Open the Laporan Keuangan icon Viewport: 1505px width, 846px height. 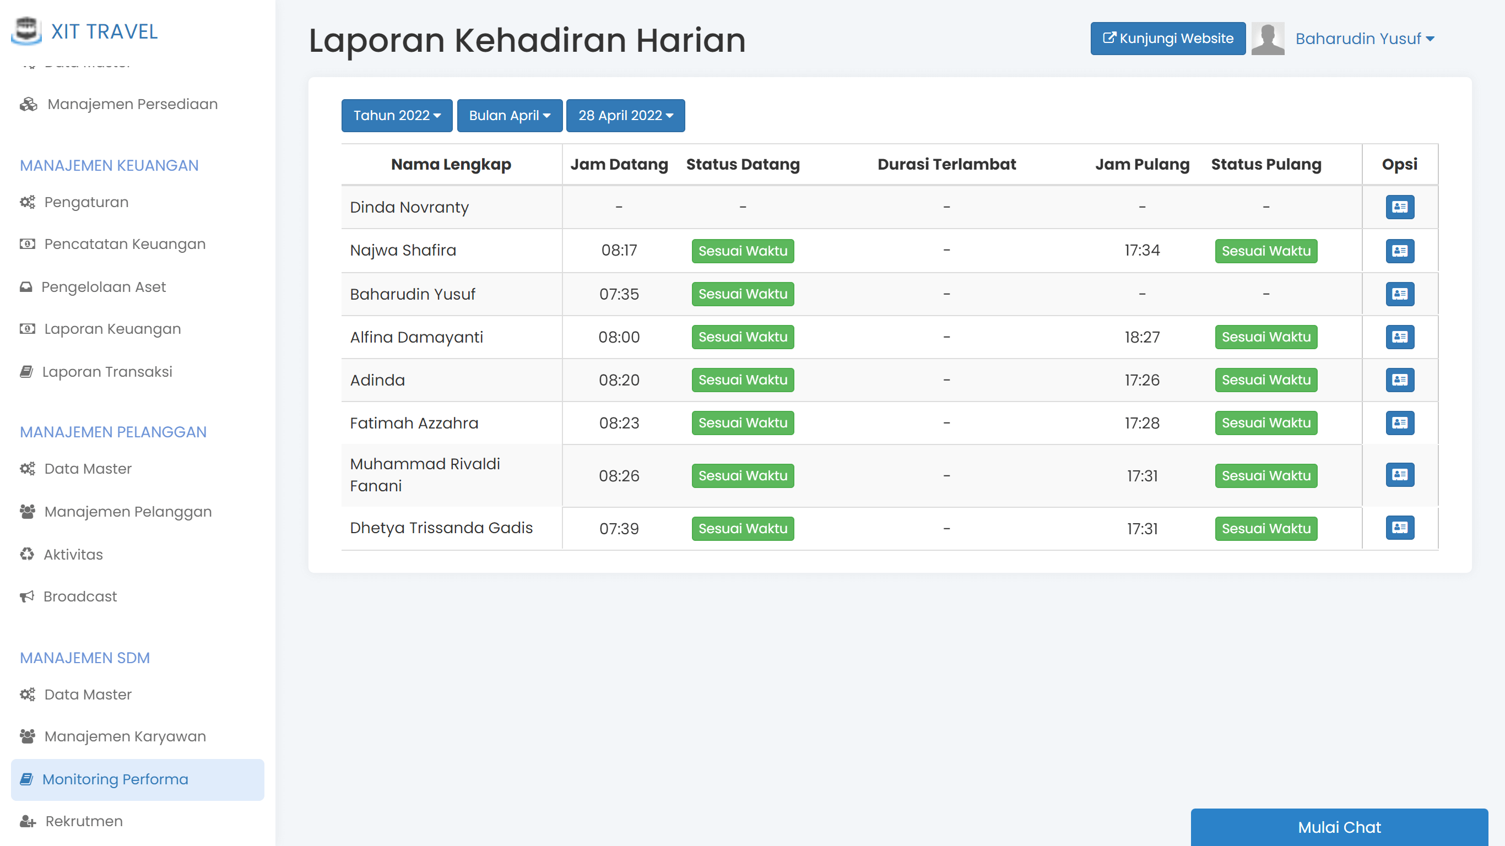pyautogui.click(x=27, y=328)
